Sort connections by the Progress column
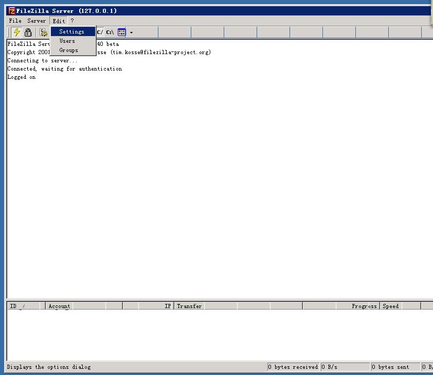This screenshot has width=433, height=375. point(341,306)
